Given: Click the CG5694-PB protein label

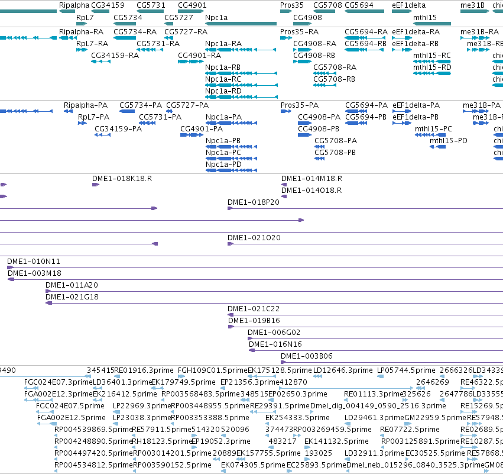Looking at the screenshot, I should pos(366,117).
